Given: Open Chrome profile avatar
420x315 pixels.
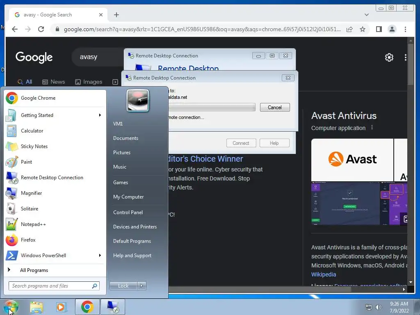Looking at the screenshot, I should (392, 29).
